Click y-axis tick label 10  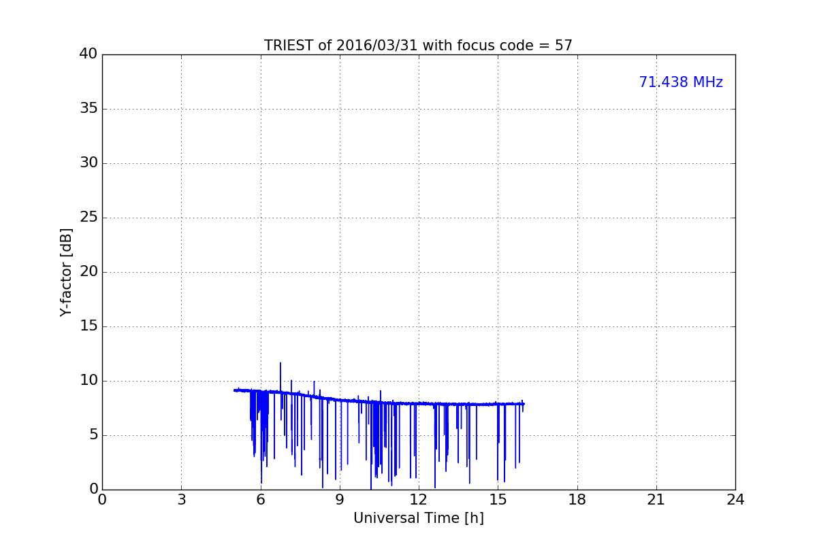pyautogui.click(x=89, y=381)
